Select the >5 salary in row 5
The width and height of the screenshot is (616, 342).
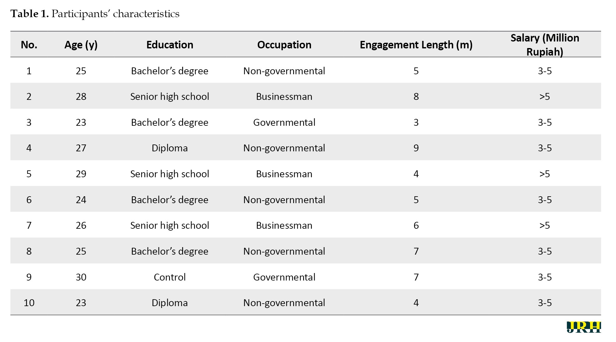[x=545, y=174]
